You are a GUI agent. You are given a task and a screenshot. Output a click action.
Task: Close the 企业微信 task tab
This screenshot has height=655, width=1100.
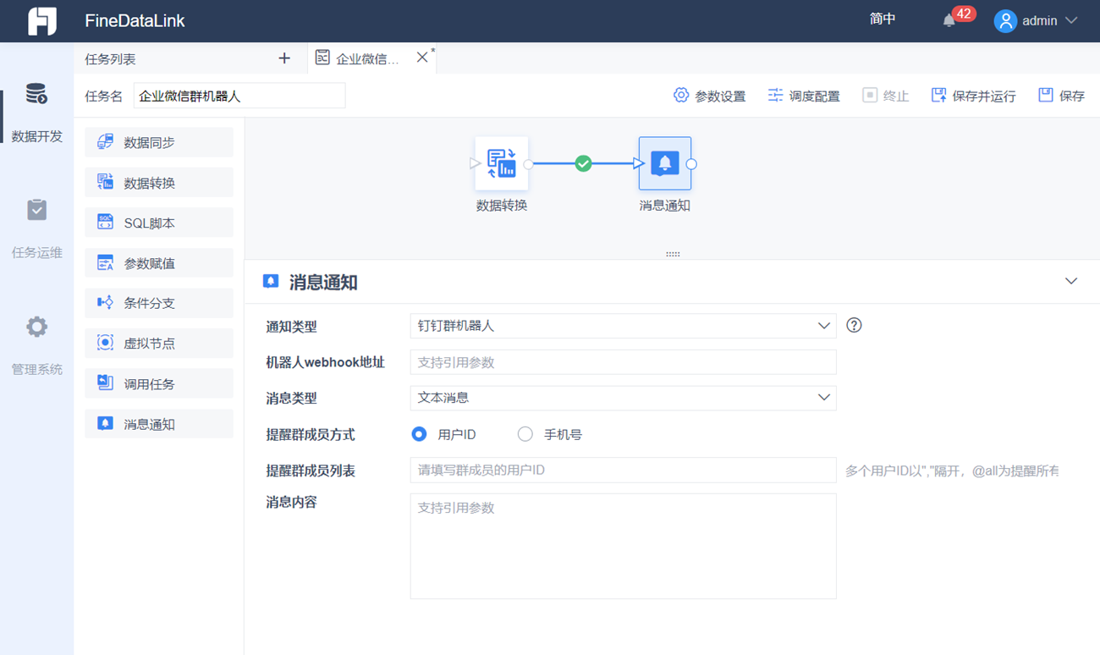tap(422, 58)
